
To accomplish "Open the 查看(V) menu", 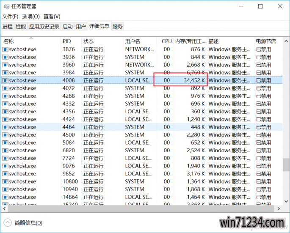I will (x=52, y=16).
